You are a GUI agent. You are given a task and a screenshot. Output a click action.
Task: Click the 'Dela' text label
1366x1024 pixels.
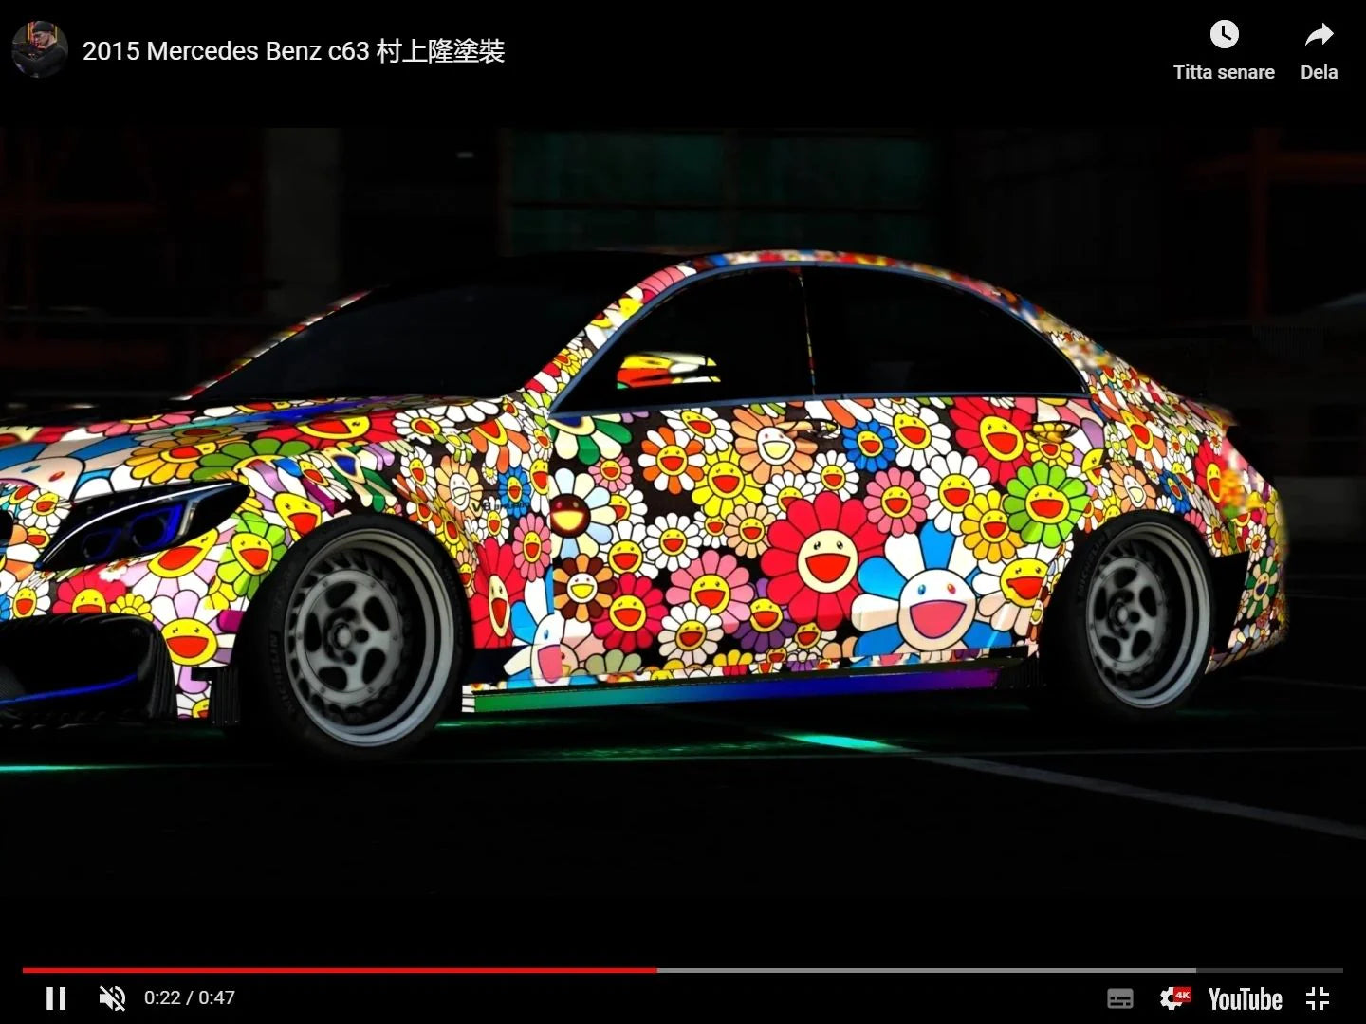click(x=1319, y=72)
